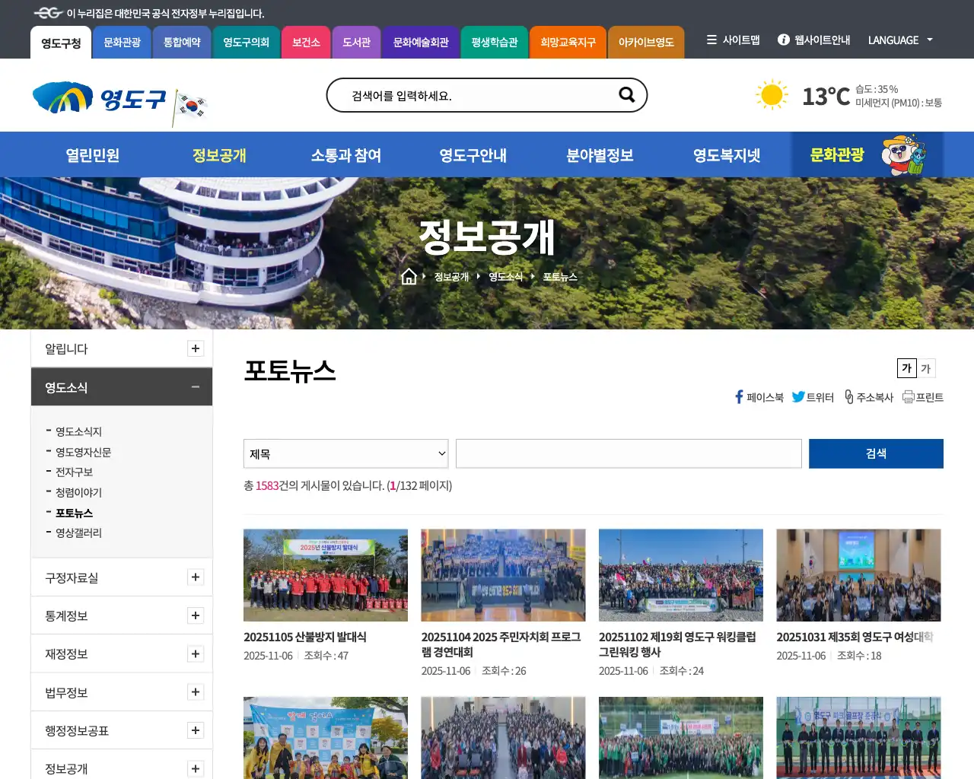974x779 pixels.
Task: Expand the 알립니다 sidebar section
Action: tap(196, 348)
